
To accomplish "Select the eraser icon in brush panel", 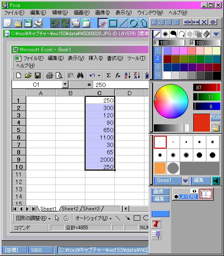I will 206,34.
